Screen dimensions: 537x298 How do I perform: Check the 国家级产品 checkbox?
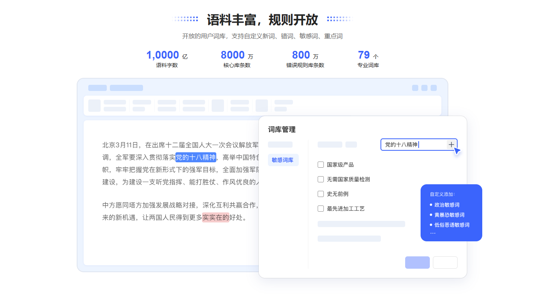pos(321,165)
